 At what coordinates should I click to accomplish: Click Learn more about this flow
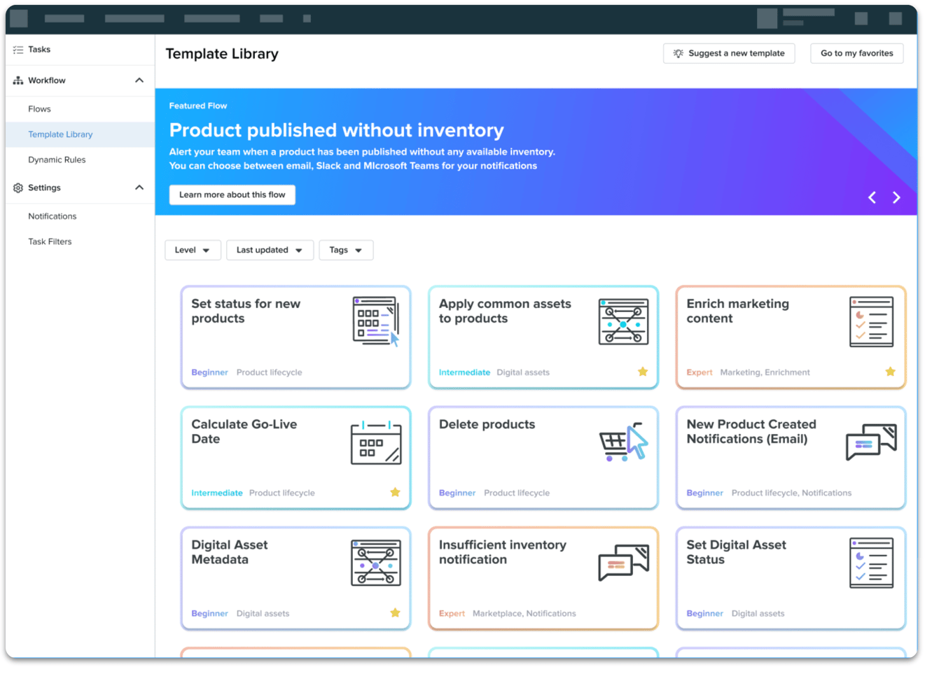232,195
